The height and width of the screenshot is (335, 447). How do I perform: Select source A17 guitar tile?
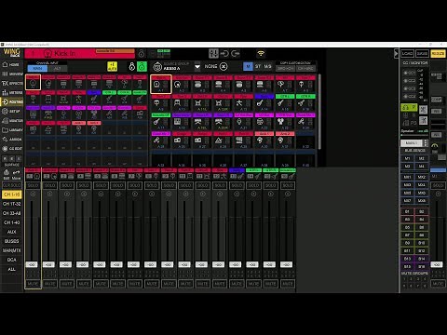click(x=161, y=122)
